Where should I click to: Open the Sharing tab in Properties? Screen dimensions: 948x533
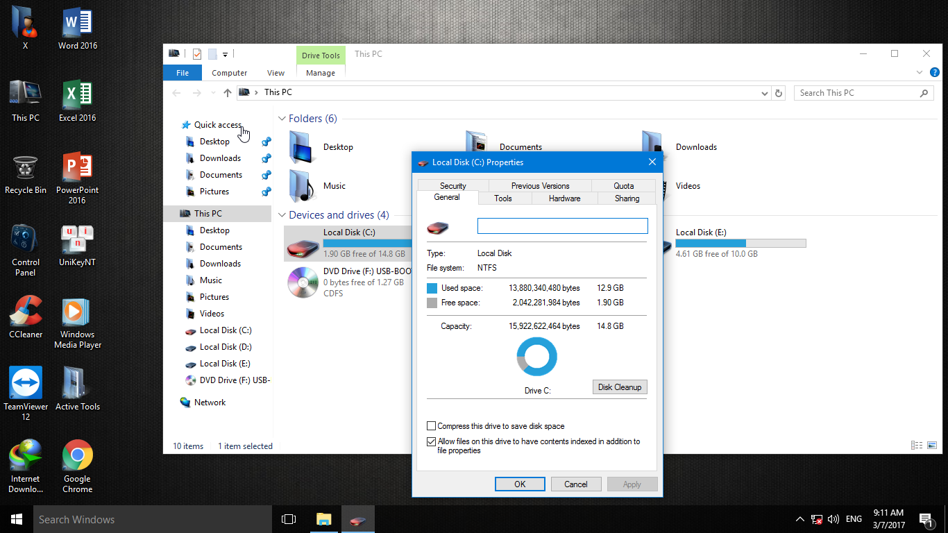tap(627, 198)
